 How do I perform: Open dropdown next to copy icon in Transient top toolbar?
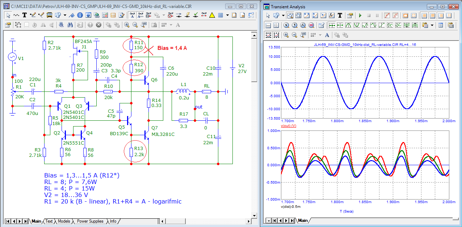(x=283, y=15)
